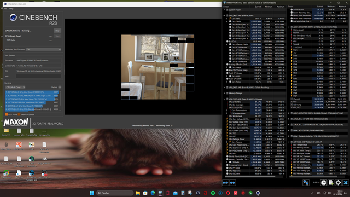The width and height of the screenshot is (350, 197).
Task: Open HWiNFO sensor settings gear icon
Action: coord(338,183)
